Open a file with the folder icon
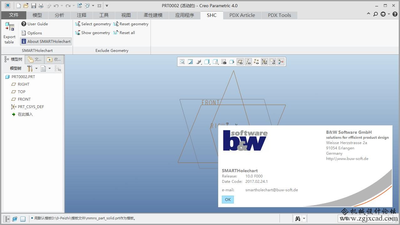This screenshot has height=225, width=400. coord(26,6)
